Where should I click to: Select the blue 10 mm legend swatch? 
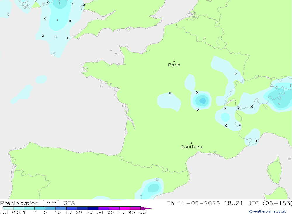pos(61,208)
